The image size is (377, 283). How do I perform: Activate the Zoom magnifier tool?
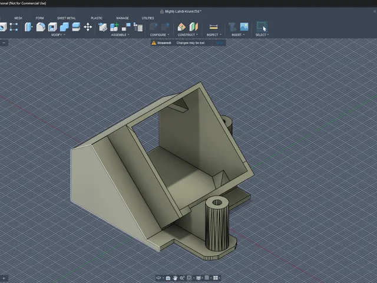pyautogui.click(x=182, y=278)
